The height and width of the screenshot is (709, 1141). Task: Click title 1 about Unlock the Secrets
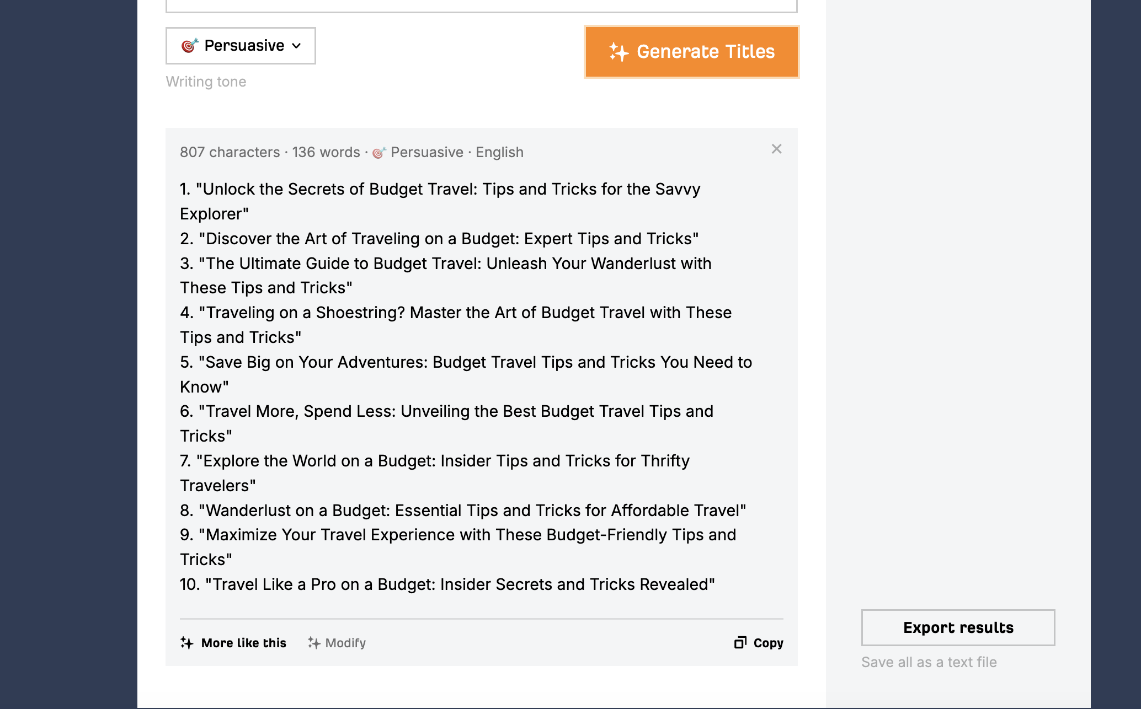tap(440, 189)
